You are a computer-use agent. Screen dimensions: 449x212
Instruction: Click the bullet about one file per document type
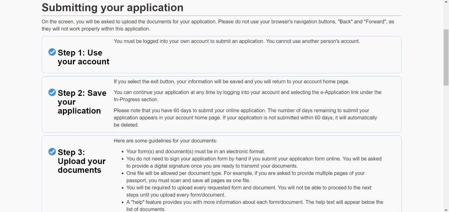point(245,177)
